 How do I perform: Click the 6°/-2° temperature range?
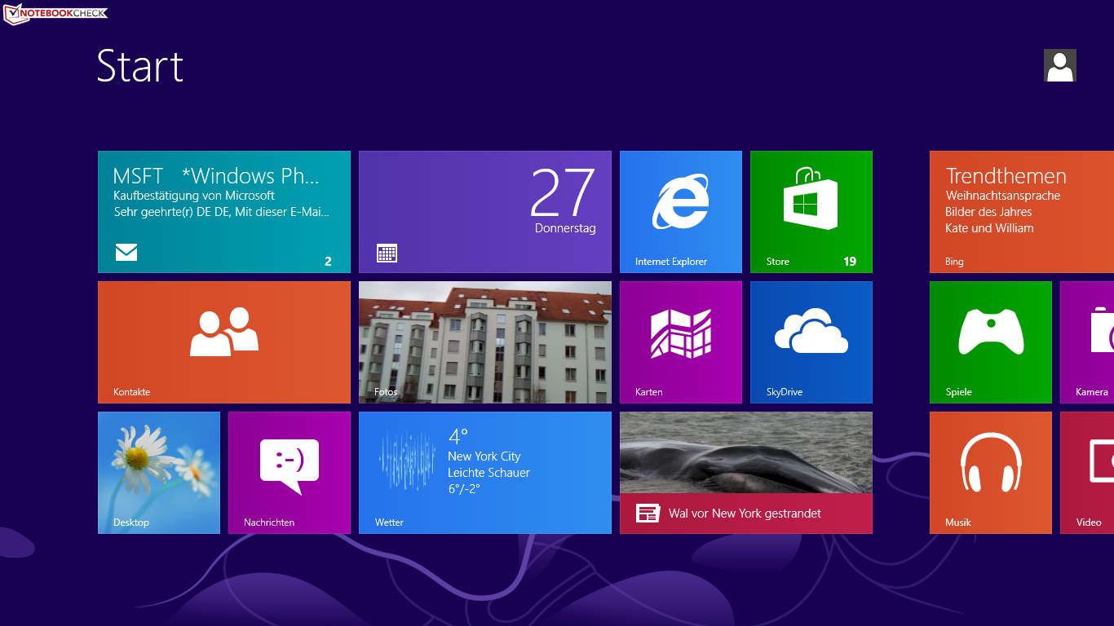(464, 489)
